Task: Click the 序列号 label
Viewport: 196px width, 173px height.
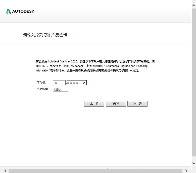Action: (x=41, y=82)
